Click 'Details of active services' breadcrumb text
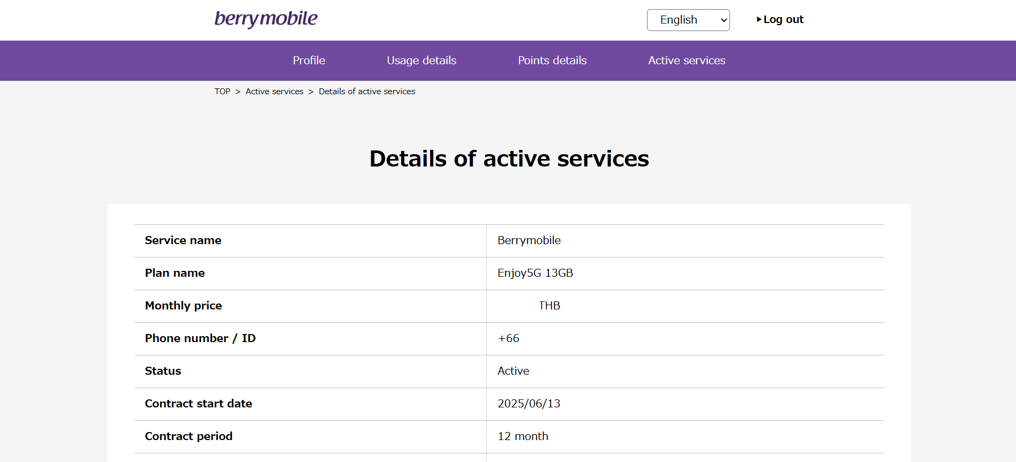1016x462 pixels. (x=367, y=92)
